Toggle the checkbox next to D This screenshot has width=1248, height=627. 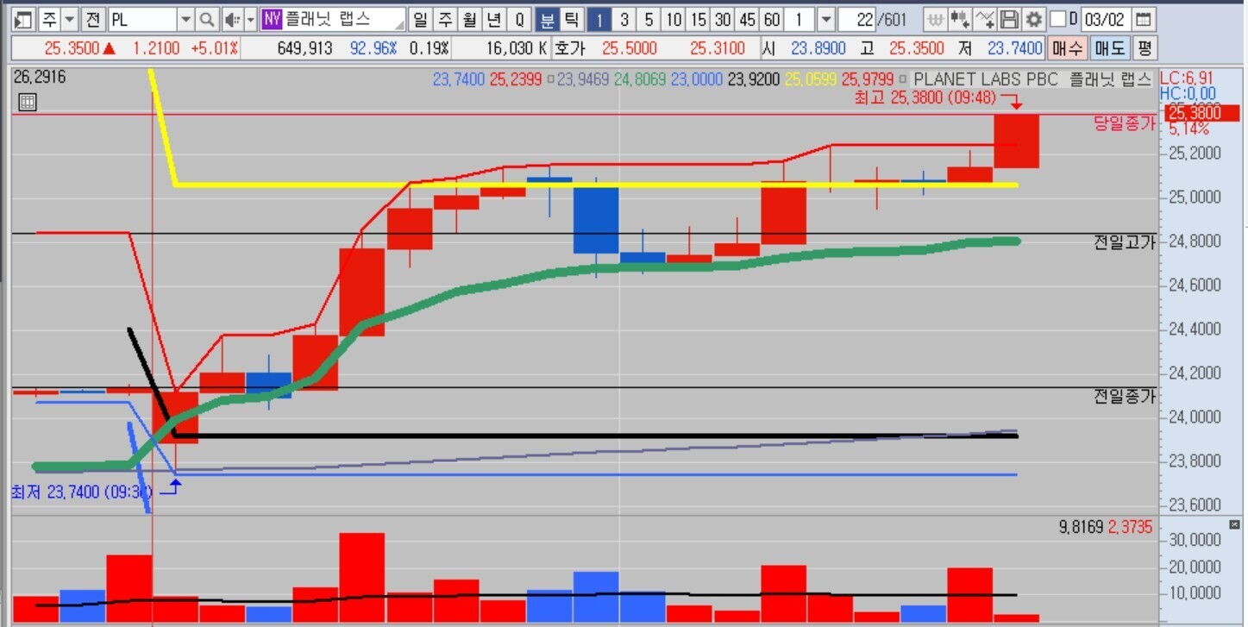(x=1057, y=19)
